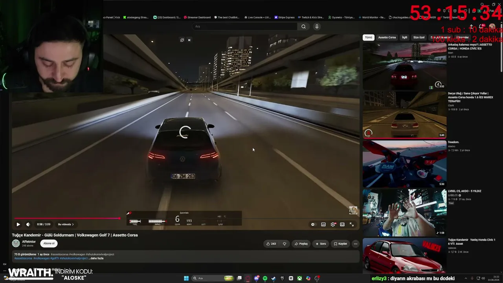
Task: Click the YouTube create/upload icon
Action: [471, 26]
